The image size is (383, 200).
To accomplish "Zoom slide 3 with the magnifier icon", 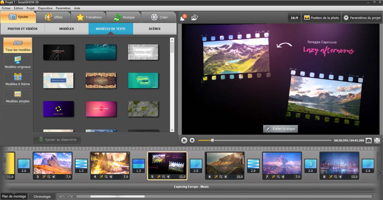I will (48, 177).
